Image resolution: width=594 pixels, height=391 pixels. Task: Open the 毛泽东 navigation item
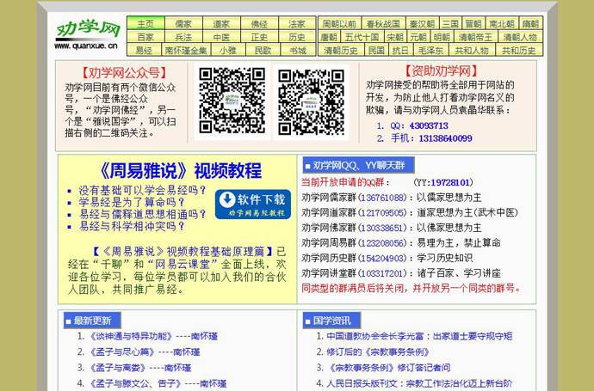(x=431, y=51)
